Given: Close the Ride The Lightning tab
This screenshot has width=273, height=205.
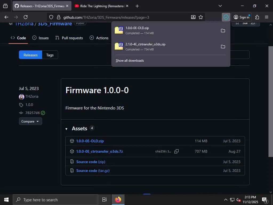Looking at the screenshot, I should tap(127, 6).
